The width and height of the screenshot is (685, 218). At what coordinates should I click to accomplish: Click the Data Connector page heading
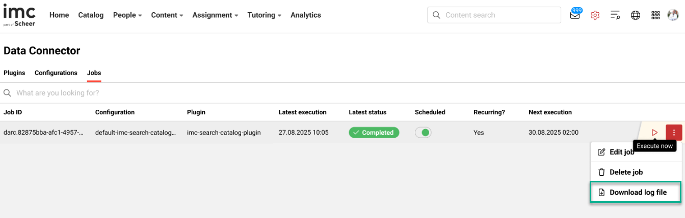[42, 51]
